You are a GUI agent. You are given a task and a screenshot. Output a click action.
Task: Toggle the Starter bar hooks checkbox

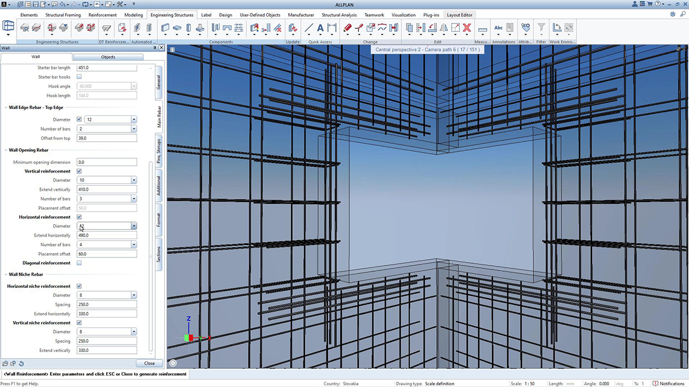79,77
